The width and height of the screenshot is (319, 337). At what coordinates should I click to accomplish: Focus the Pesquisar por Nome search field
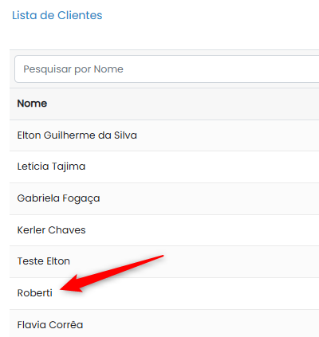(x=167, y=69)
